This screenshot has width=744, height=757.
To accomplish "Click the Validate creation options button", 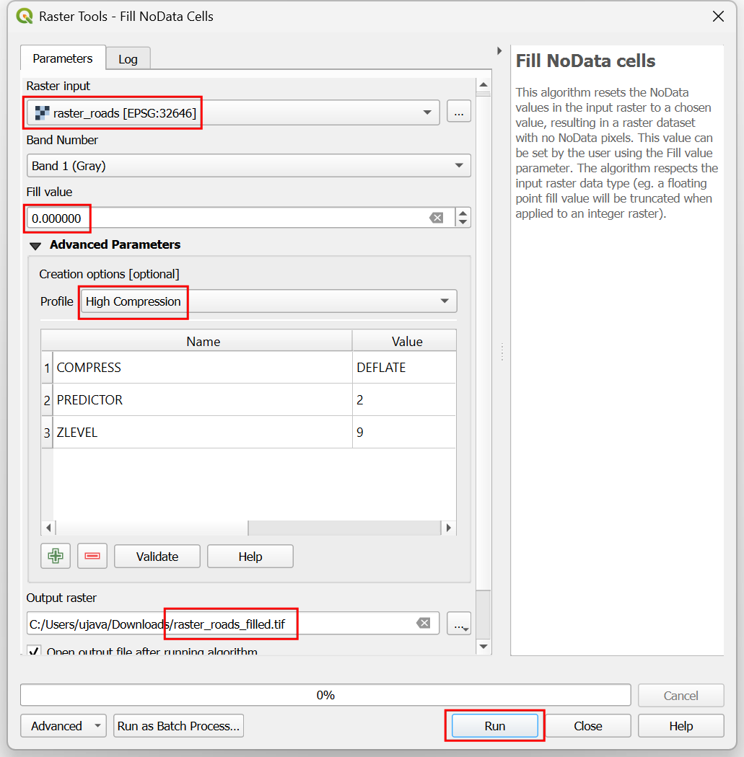I will click(x=157, y=556).
